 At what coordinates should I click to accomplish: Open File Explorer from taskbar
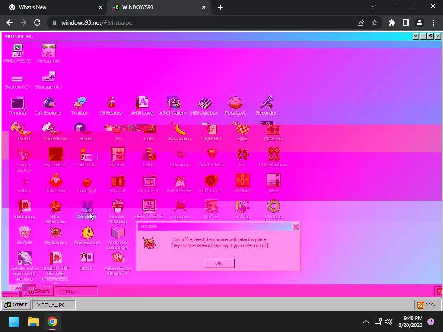33,322
